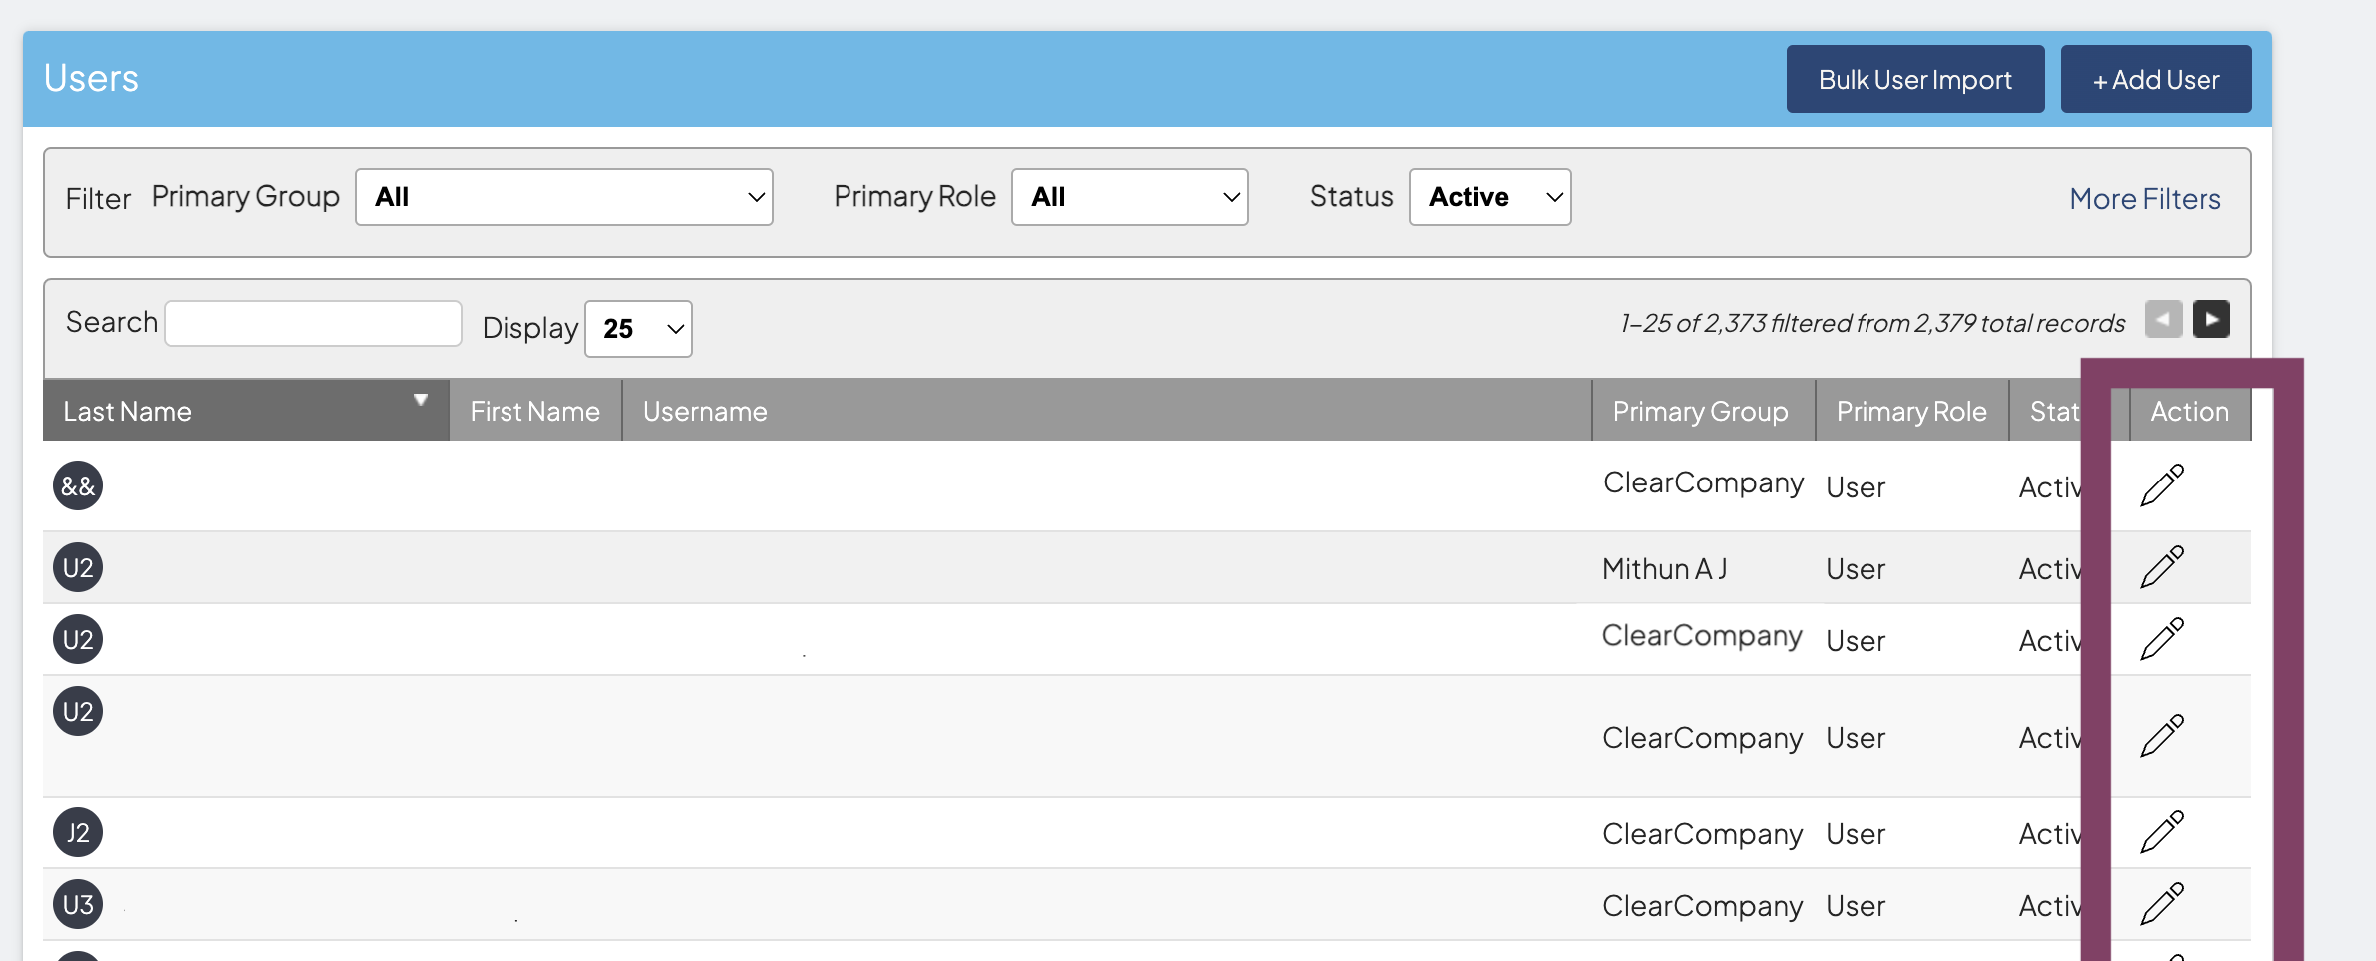The height and width of the screenshot is (961, 2376).
Task: Click the J2 user avatar
Action: point(78,832)
